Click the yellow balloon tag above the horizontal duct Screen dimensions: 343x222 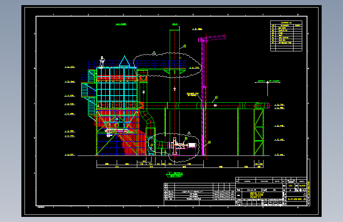tap(216, 97)
